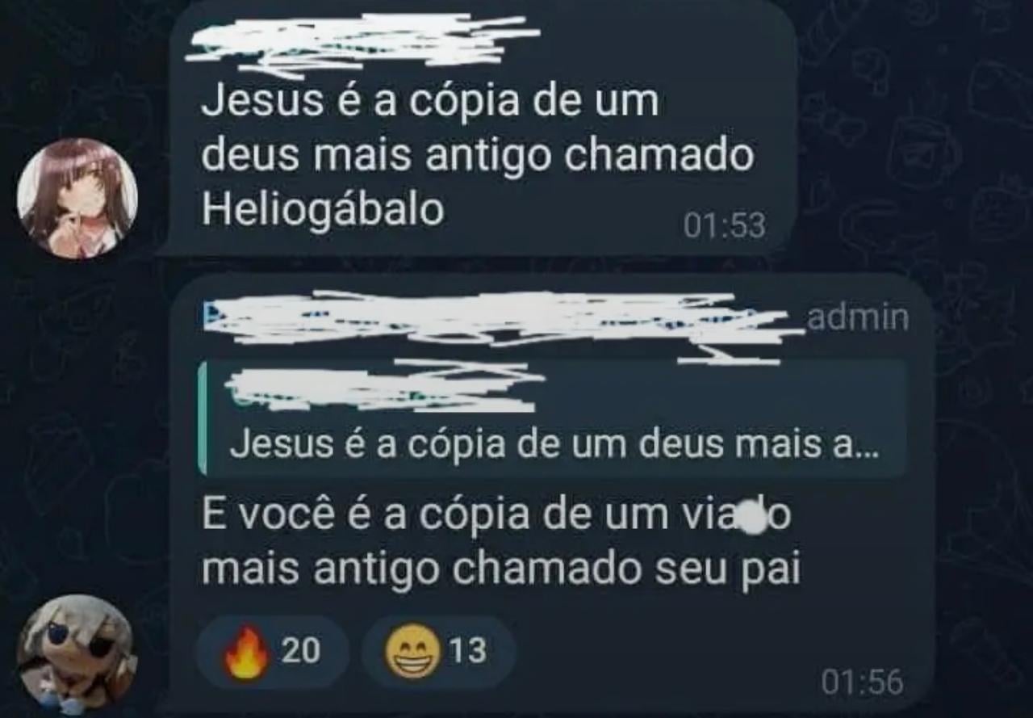Click the scribbled-out sender name of first message

pos(361,44)
